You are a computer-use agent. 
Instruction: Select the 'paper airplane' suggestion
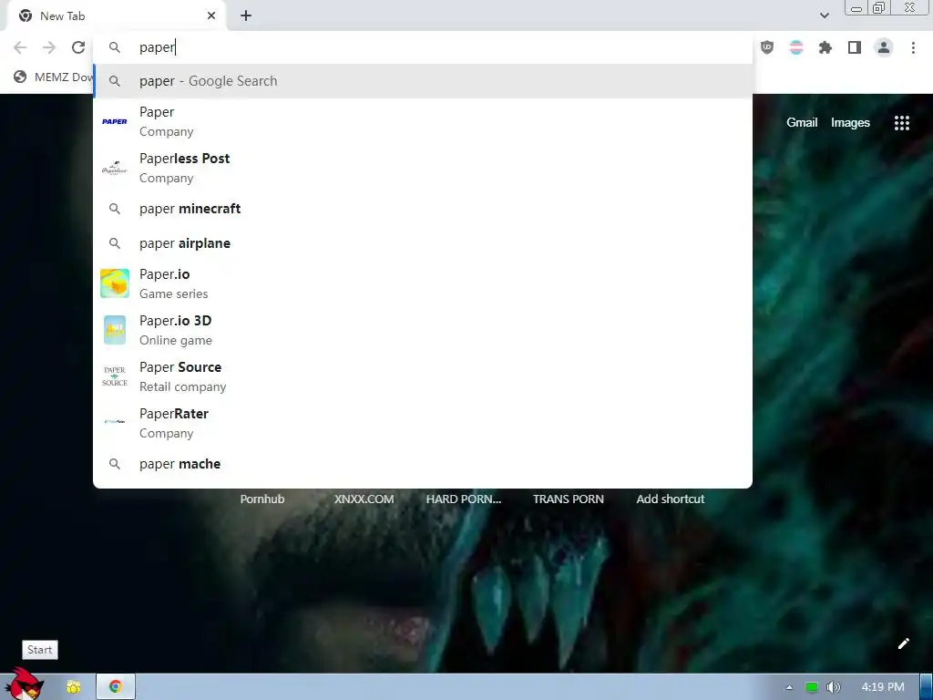pyautogui.click(x=423, y=243)
